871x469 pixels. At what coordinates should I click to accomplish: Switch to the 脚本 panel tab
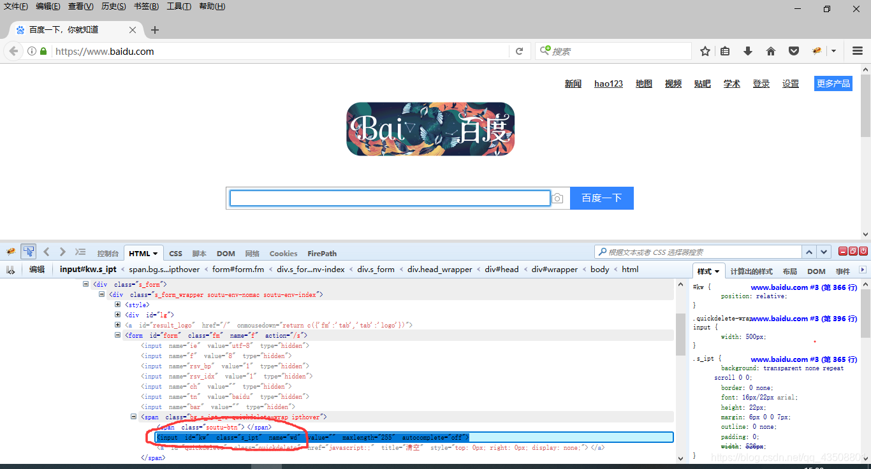click(x=200, y=254)
